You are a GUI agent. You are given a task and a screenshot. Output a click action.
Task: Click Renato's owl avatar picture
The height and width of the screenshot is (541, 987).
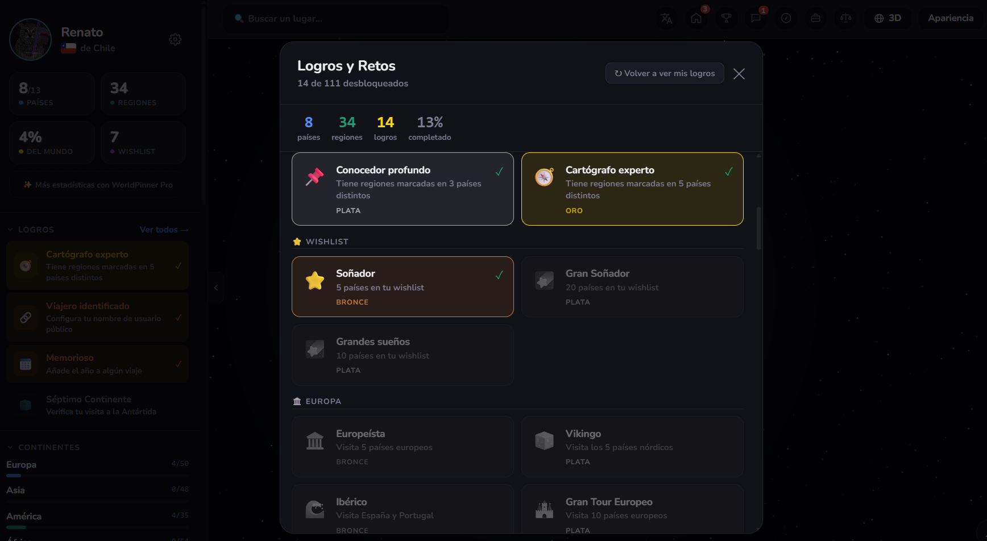30,39
